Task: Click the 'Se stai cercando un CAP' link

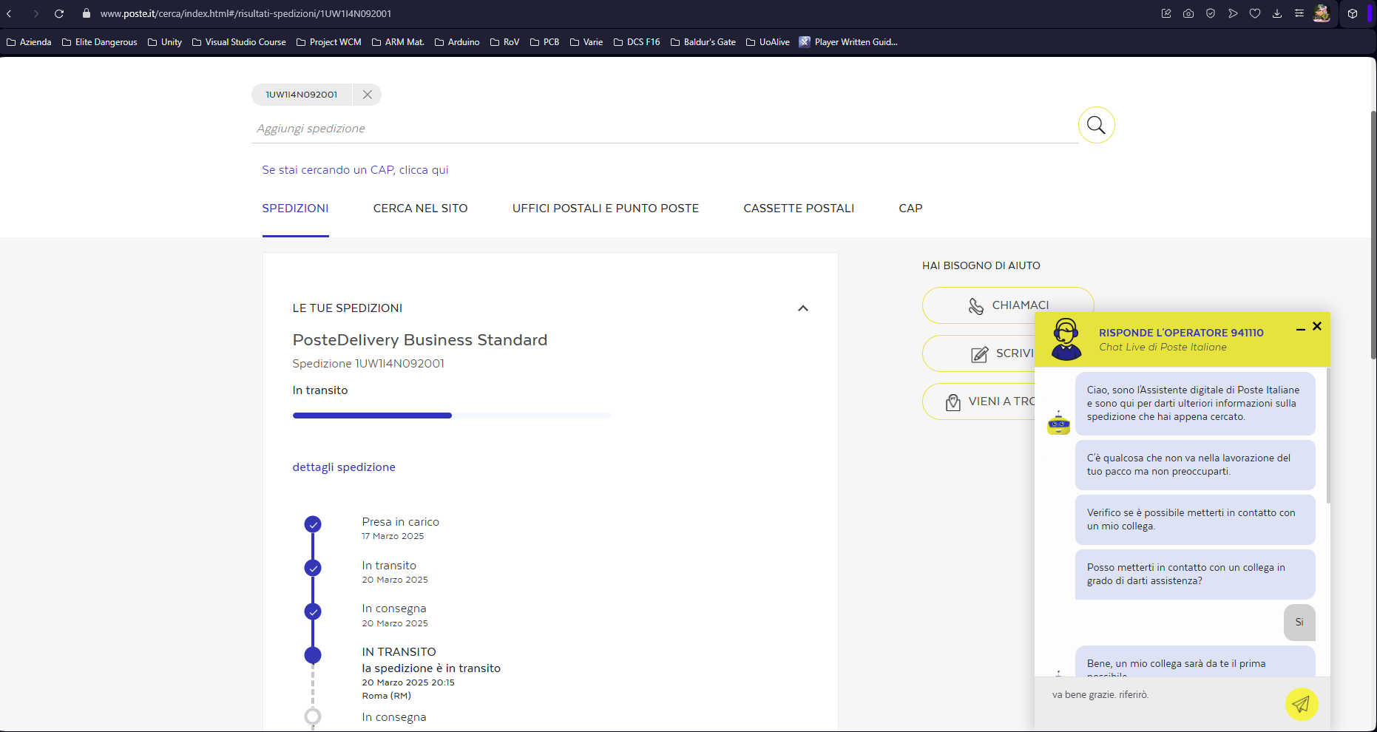Action: [355, 170]
